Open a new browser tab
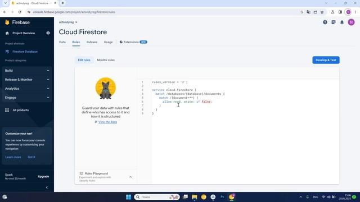Image resolution: width=360 pixels, height=202 pixels. coord(62,3)
